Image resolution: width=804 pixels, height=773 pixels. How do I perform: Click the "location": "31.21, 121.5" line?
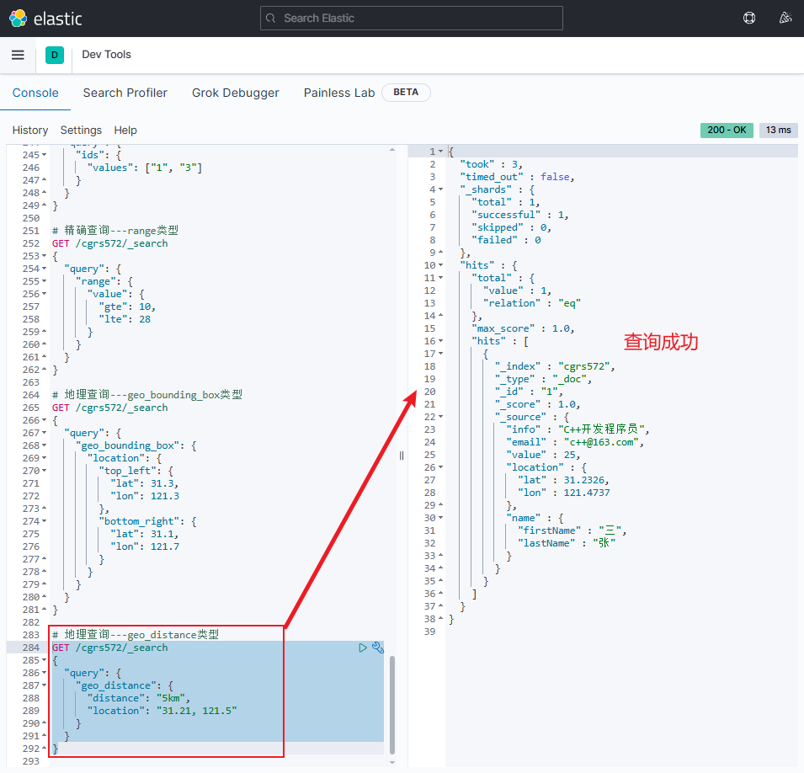tap(162, 711)
